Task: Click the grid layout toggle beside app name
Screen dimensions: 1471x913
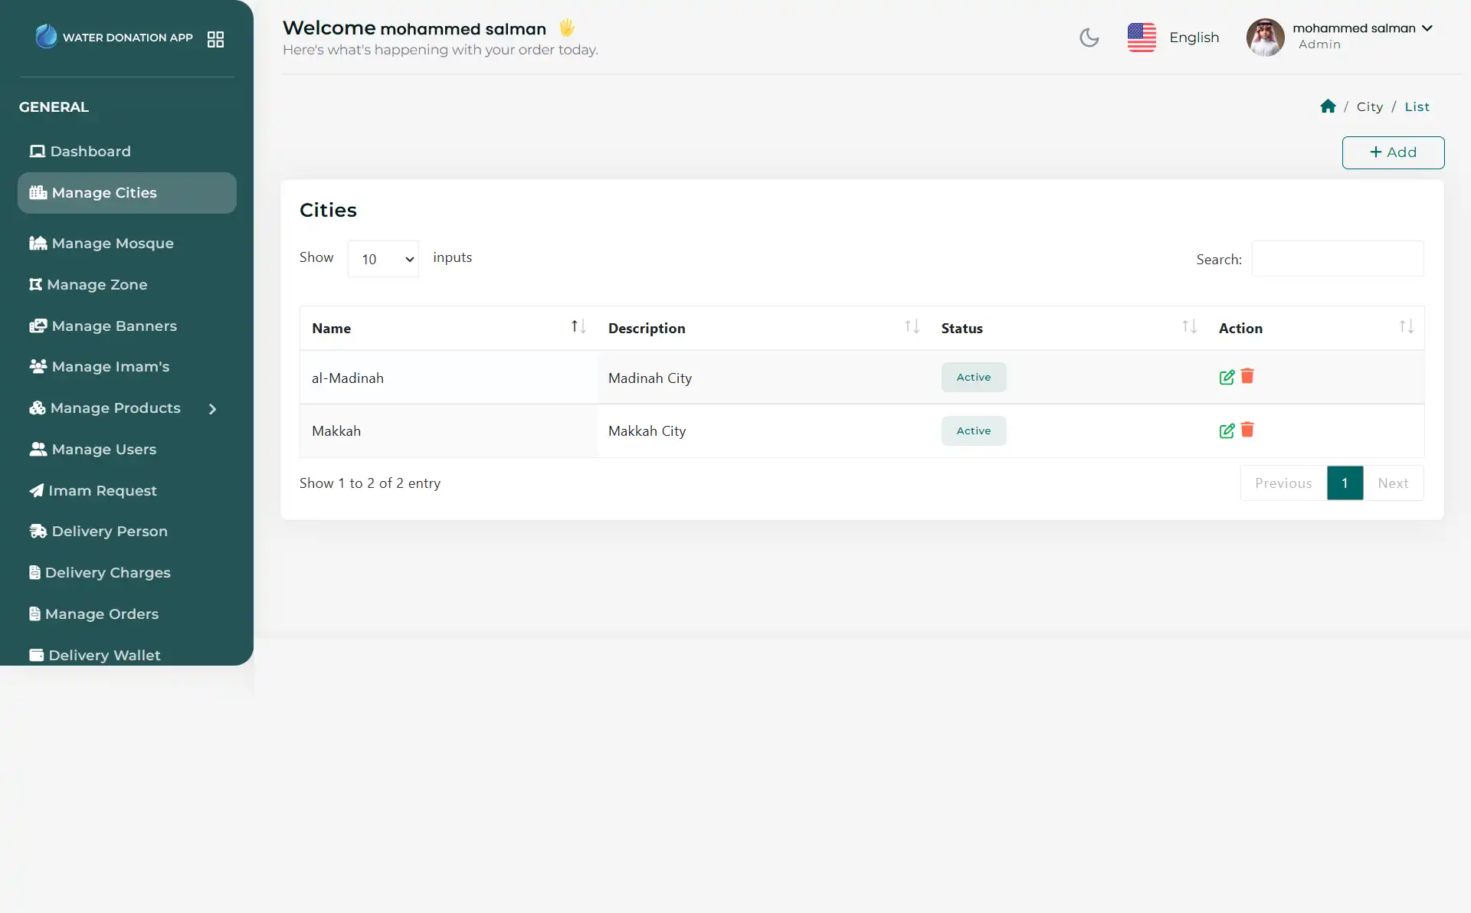Action: 215,39
